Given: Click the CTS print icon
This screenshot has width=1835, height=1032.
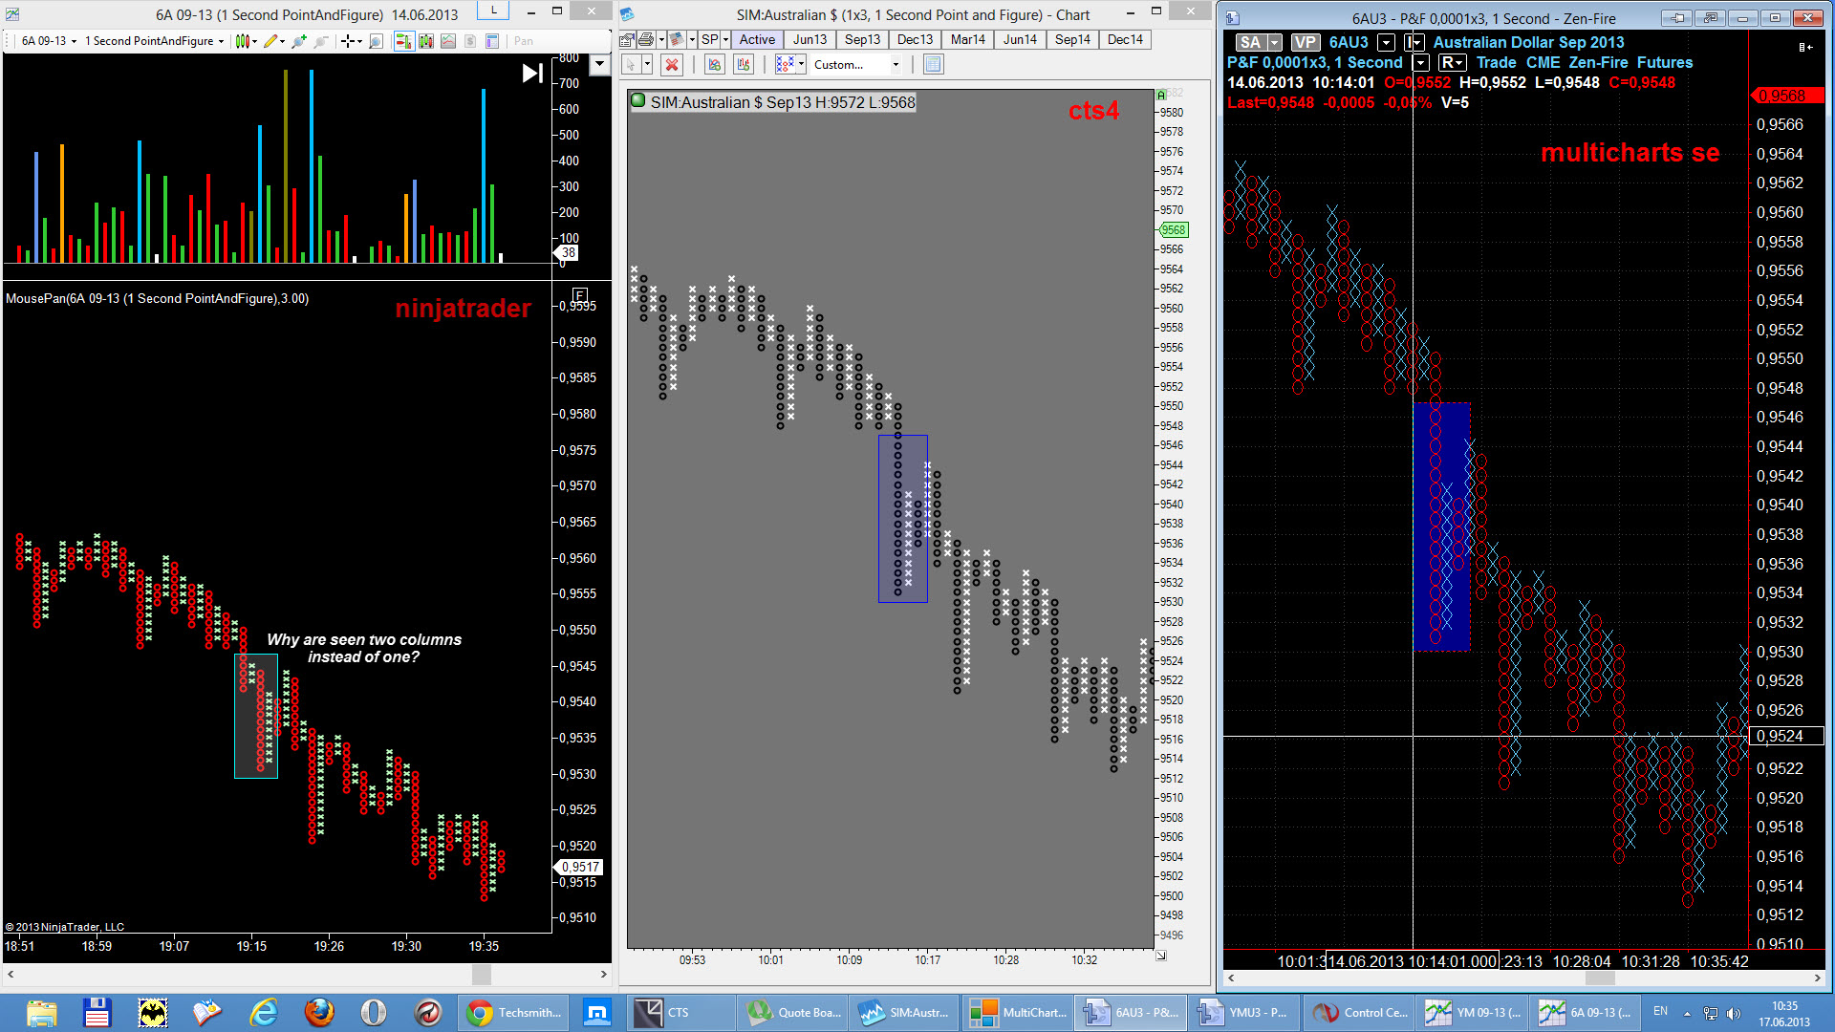Looking at the screenshot, I should [646, 39].
